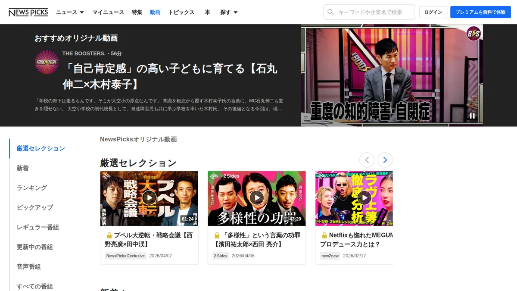The height and width of the screenshot is (291, 517).
Task: Select 新着 in sidebar
Action: (23, 168)
